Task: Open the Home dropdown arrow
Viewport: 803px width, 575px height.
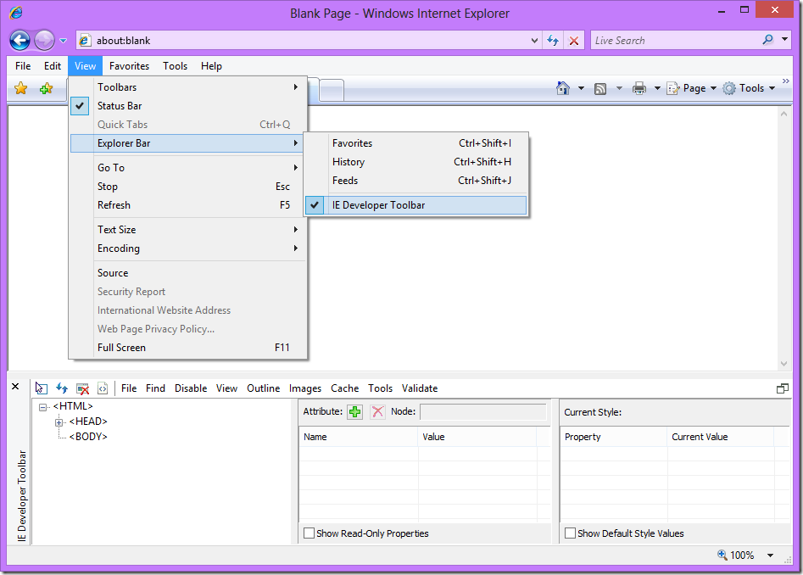Action: 581,88
